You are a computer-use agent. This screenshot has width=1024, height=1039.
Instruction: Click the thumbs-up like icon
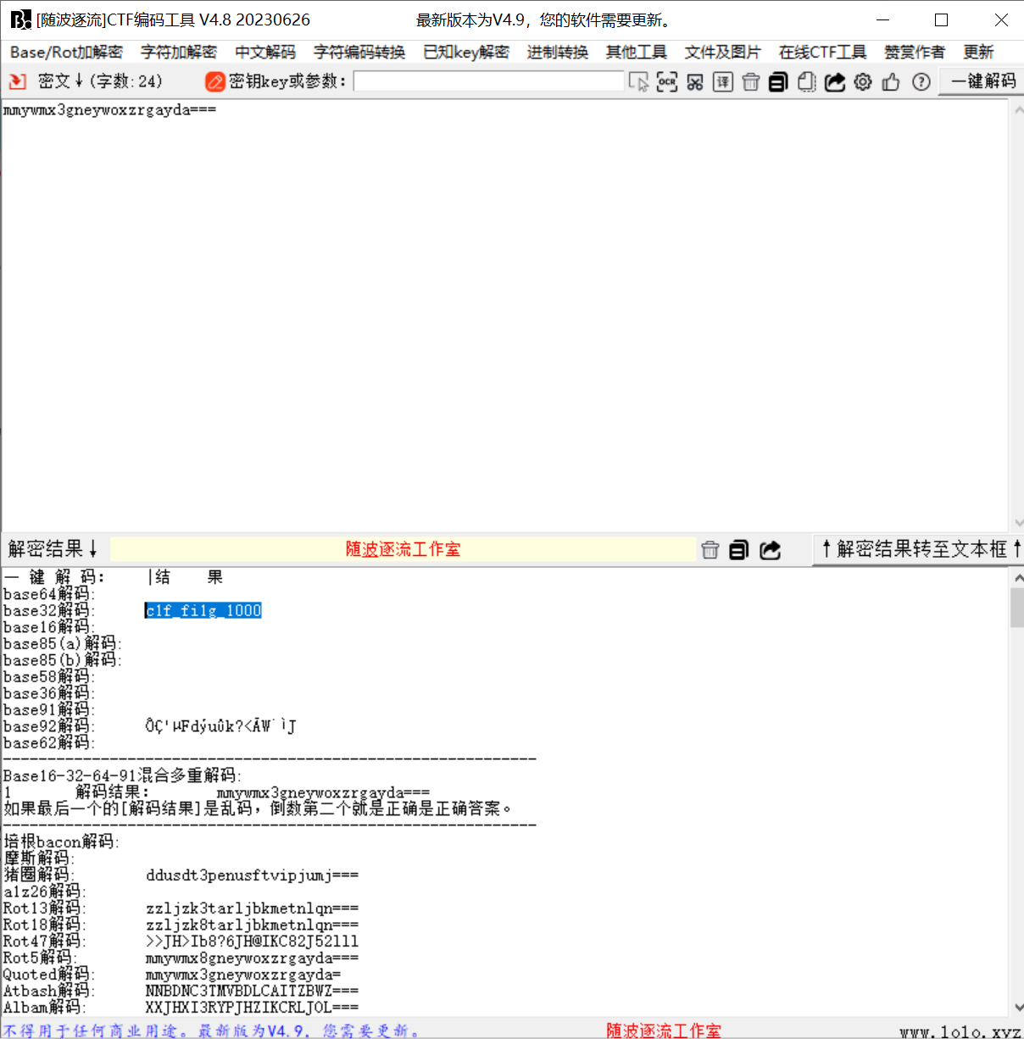pos(891,82)
